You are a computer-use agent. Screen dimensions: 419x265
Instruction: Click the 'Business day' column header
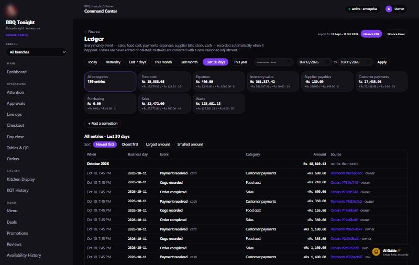coord(138,154)
